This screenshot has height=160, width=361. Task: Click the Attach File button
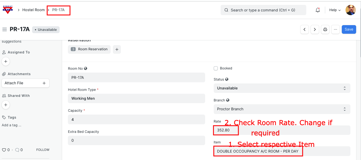pyautogui.click(x=25, y=83)
